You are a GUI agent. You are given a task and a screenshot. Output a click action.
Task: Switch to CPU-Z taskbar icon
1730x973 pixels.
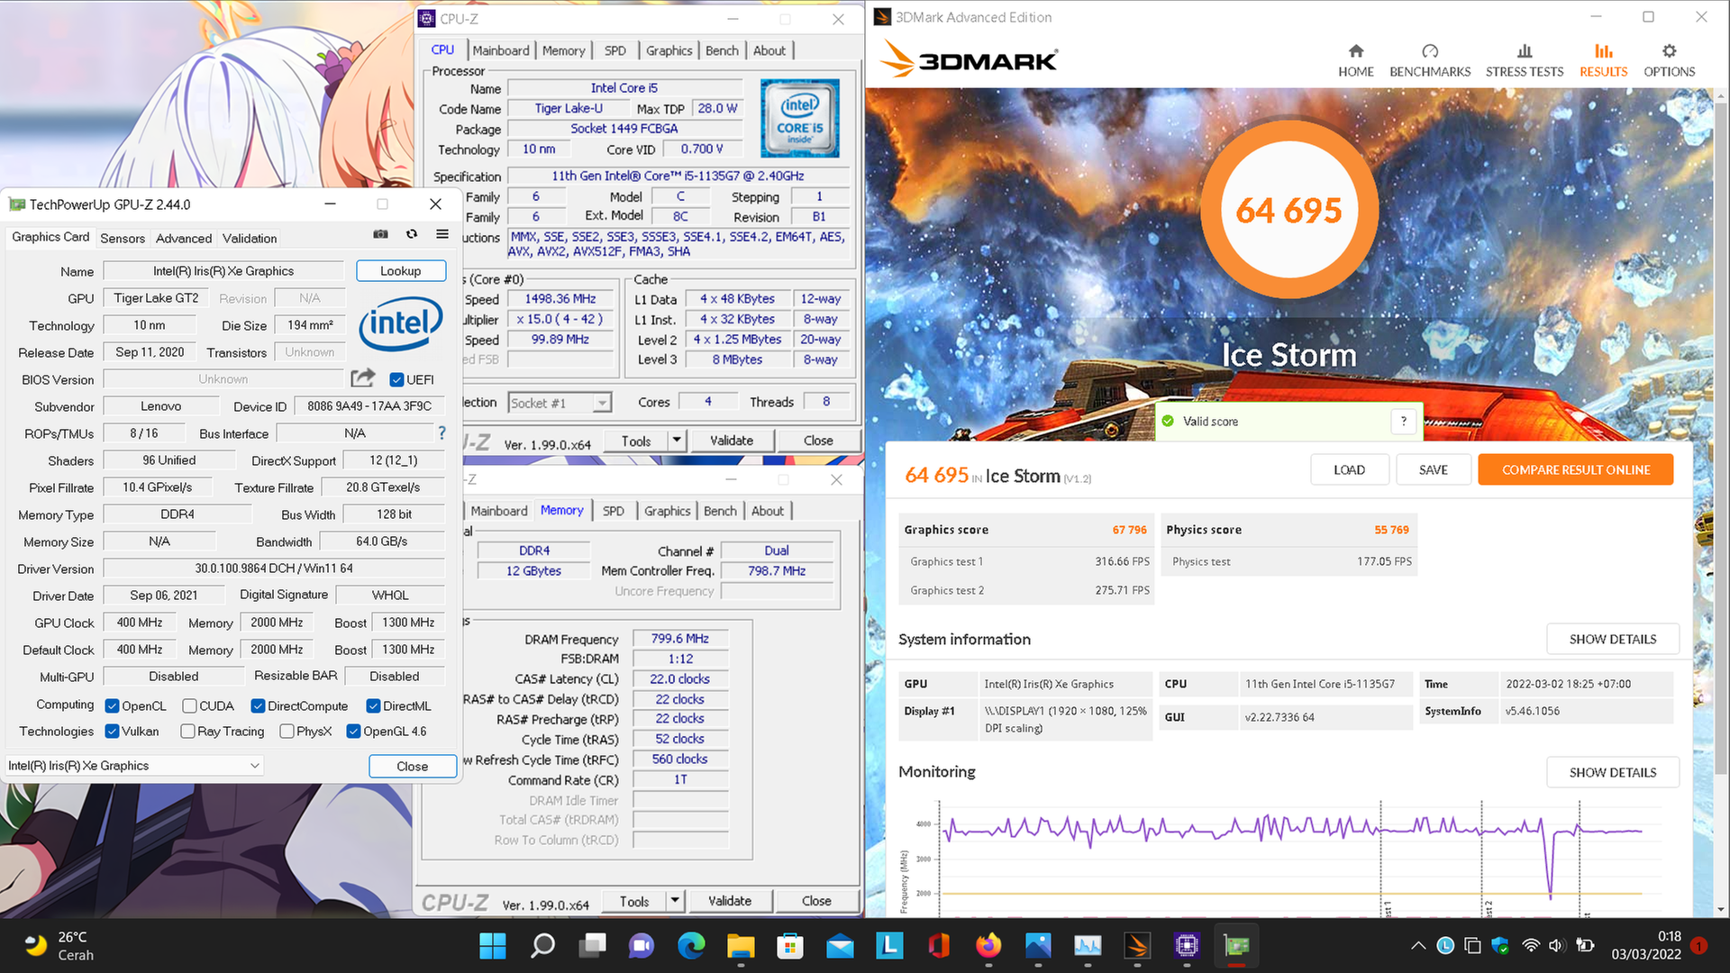(1187, 945)
